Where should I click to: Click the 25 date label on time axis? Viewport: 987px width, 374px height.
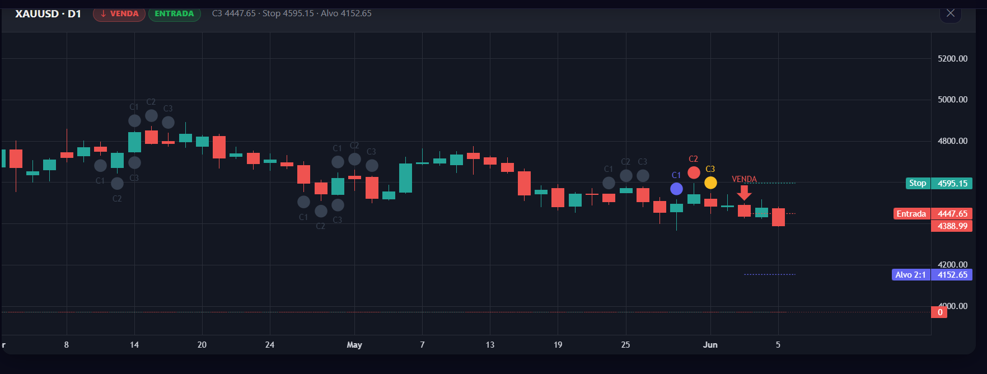(x=625, y=345)
